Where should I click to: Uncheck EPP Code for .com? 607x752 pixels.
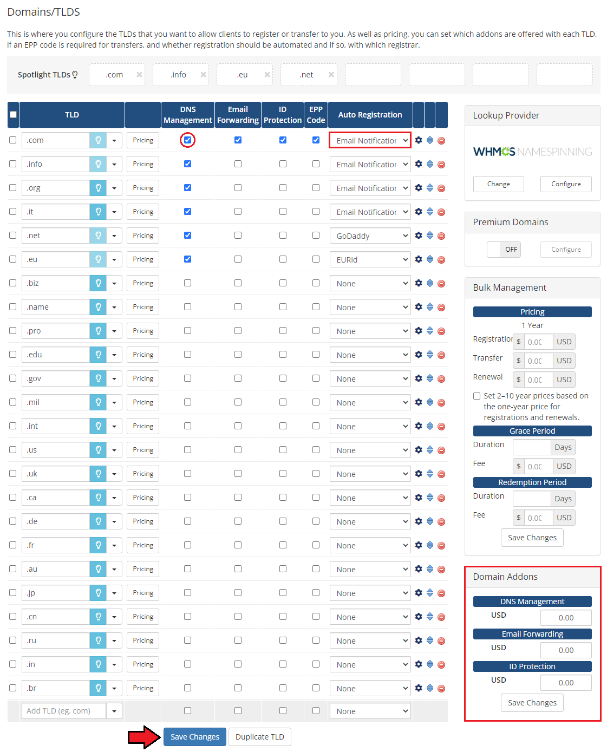tap(316, 140)
